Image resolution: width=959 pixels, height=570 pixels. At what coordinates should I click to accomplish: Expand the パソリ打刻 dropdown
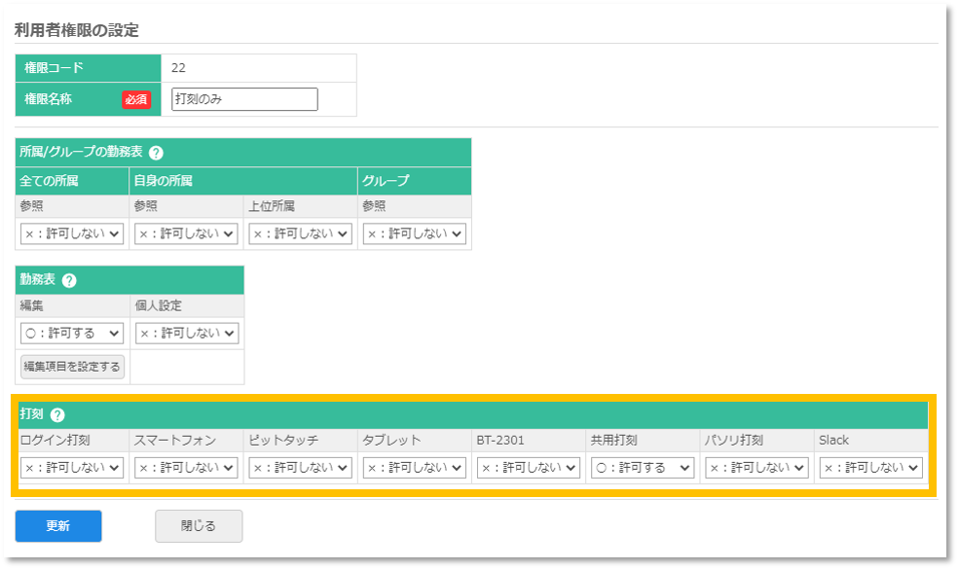pyautogui.click(x=756, y=468)
